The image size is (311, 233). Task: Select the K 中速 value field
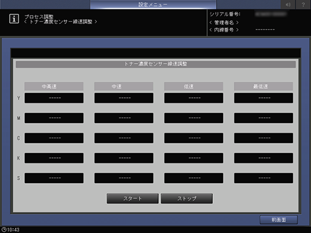click(x=124, y=158)
